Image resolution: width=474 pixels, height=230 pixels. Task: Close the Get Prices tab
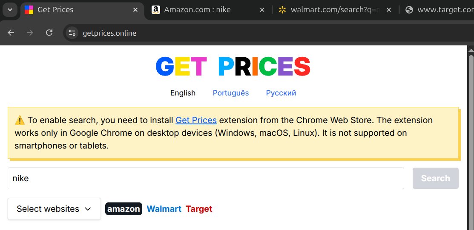[x=135, y=10]
